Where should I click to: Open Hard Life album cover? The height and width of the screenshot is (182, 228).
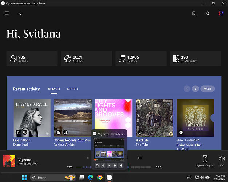click(155, 118)
